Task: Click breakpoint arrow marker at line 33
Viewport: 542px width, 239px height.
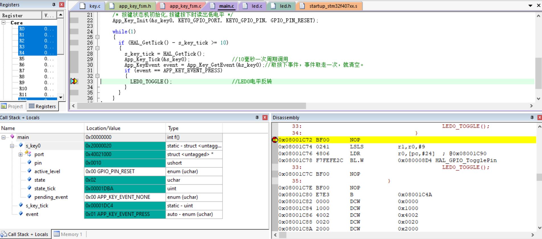Action: coord(74,81)
